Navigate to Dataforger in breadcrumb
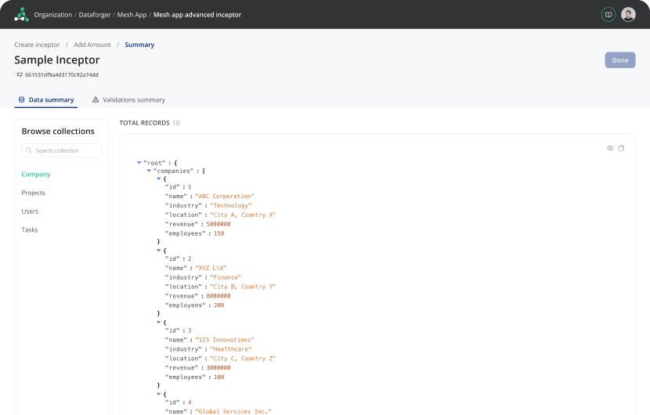Image resolution: width=650 pixels, height=415 pixels. coord(96,15)
